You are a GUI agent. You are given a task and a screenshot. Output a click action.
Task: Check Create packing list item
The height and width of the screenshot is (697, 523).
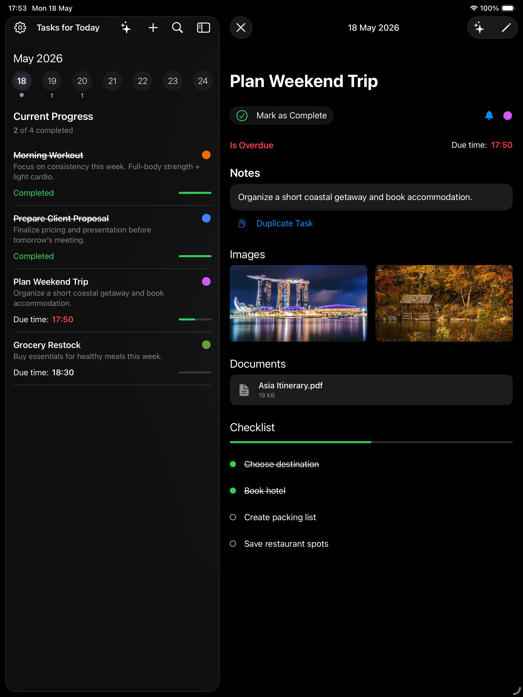coord(233,517)
